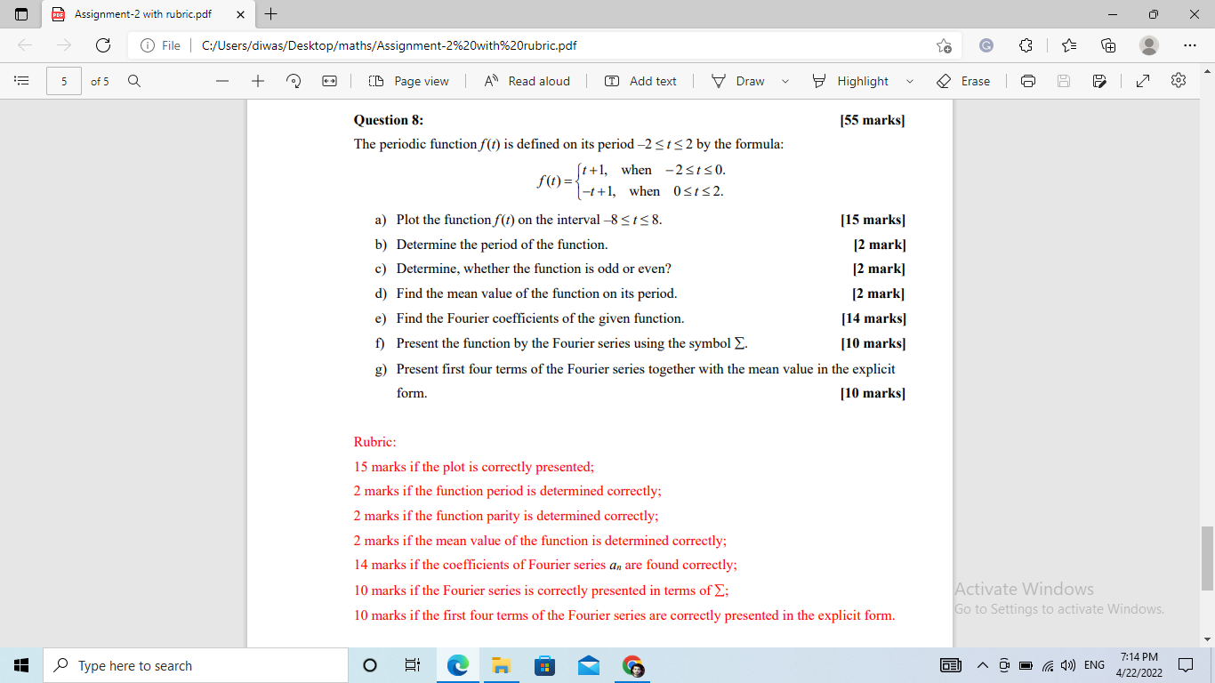Print the PDF document
Screen dimensions: 1215x683
pyautogui.click(x=1028, y=81)
